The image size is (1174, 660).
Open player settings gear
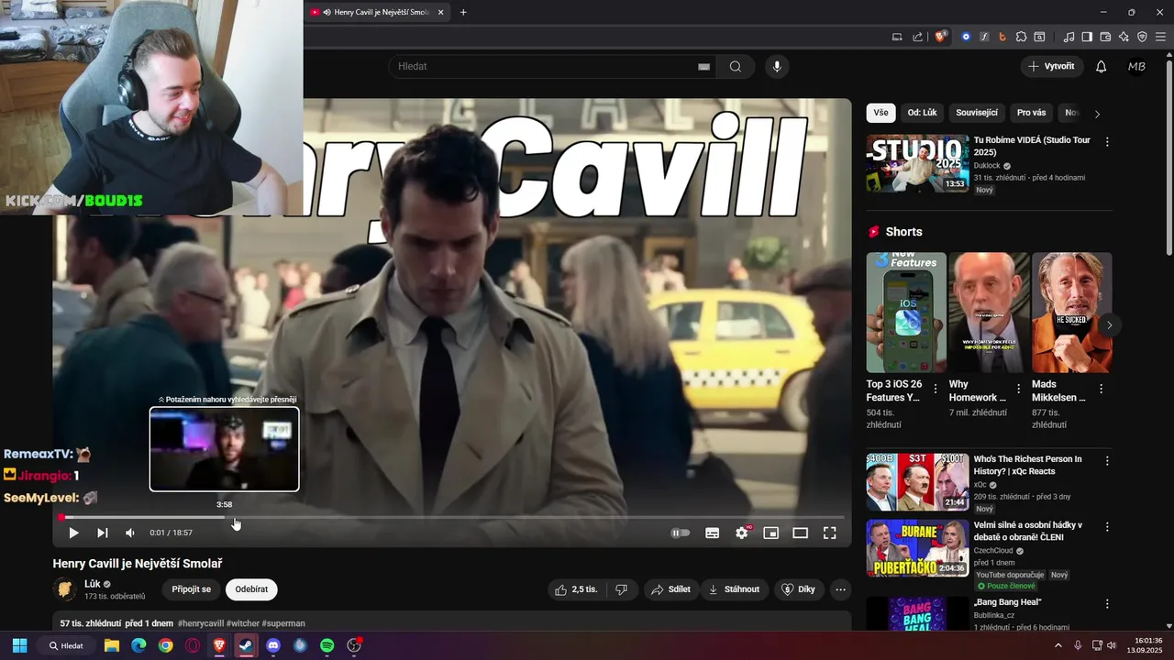pos(742,533)
